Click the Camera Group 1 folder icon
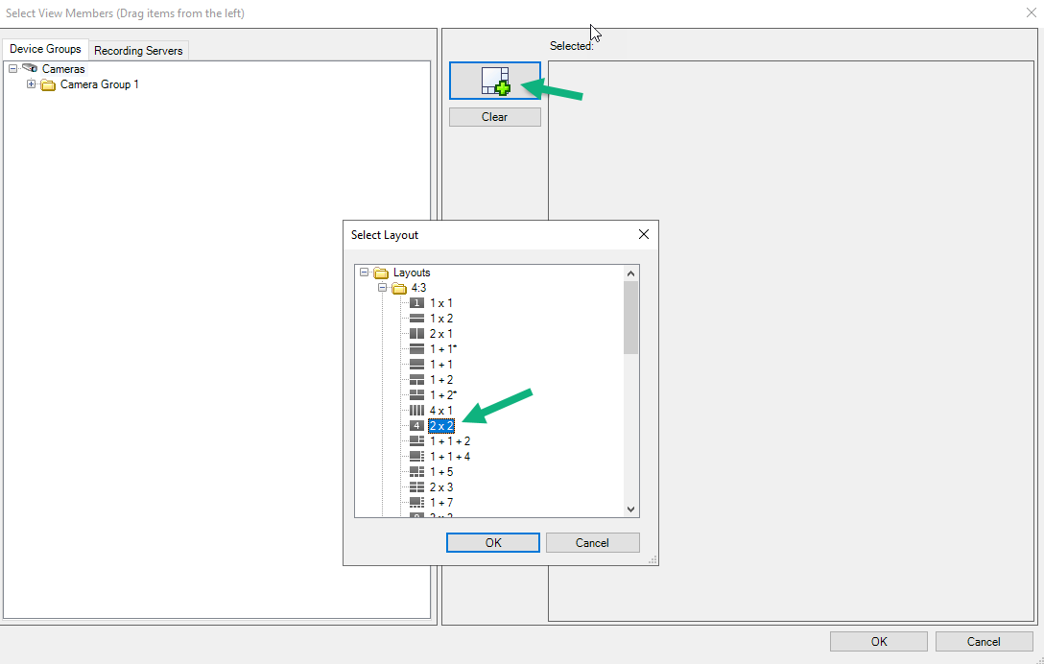Image resolution: width=1044 pixels, height=664 pixels. (48, 84)
